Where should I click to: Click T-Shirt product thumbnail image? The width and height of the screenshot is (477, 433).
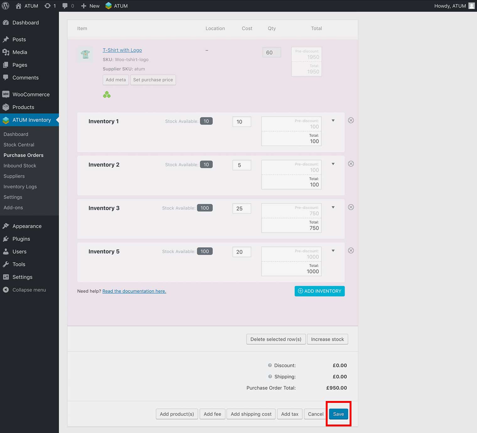[85, 54]
